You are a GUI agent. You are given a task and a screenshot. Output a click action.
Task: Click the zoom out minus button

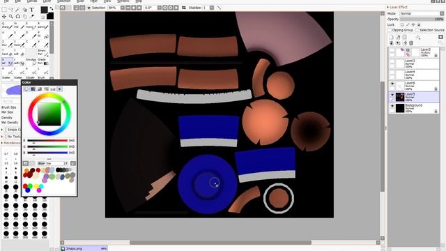click(128, 8)
